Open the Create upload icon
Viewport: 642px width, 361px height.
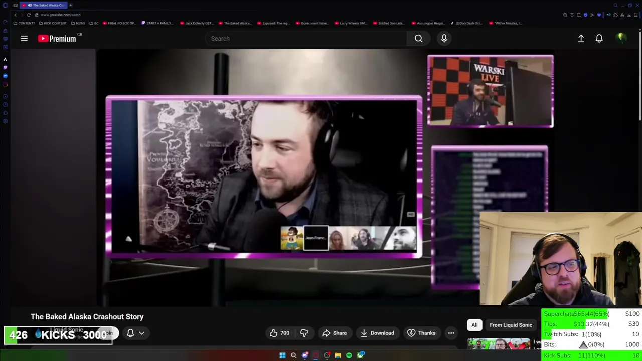[x=581, y=39]
